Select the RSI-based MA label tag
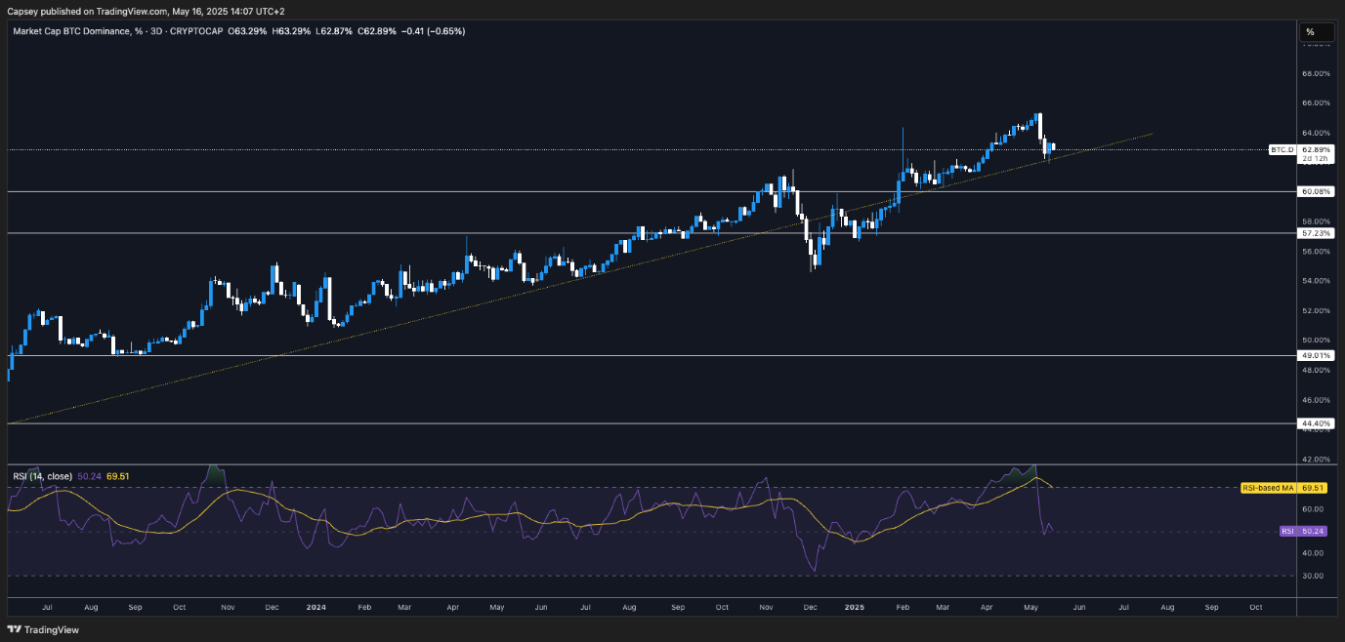Screen dimensions: 1345x642 1270,487
